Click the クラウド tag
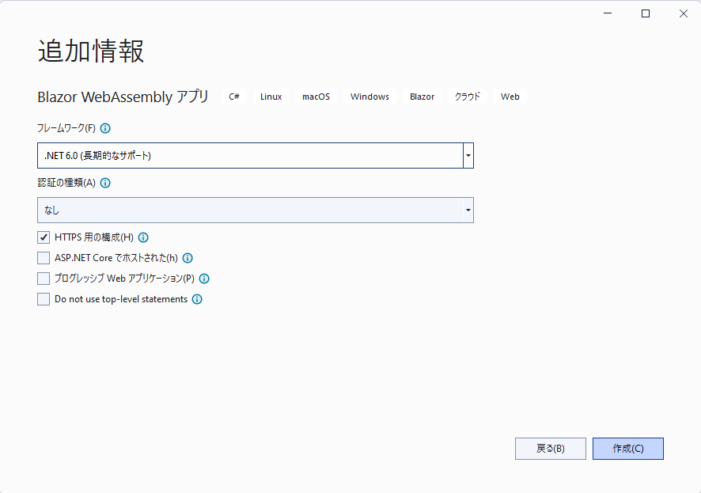701x493 pixels. [x=468, y=97]
